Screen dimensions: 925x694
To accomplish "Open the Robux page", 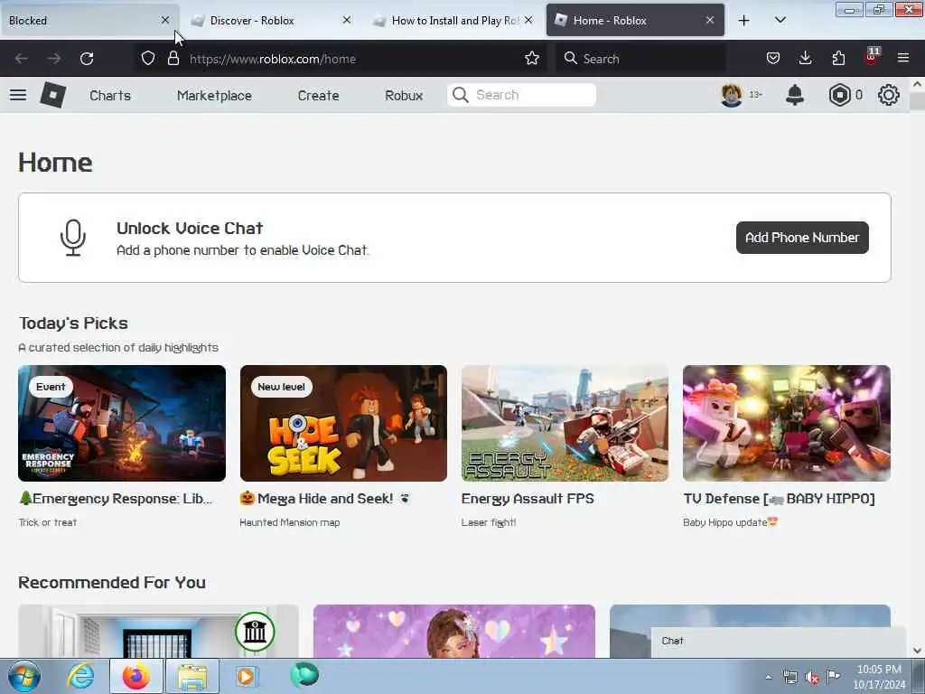I will coord(404,96).
